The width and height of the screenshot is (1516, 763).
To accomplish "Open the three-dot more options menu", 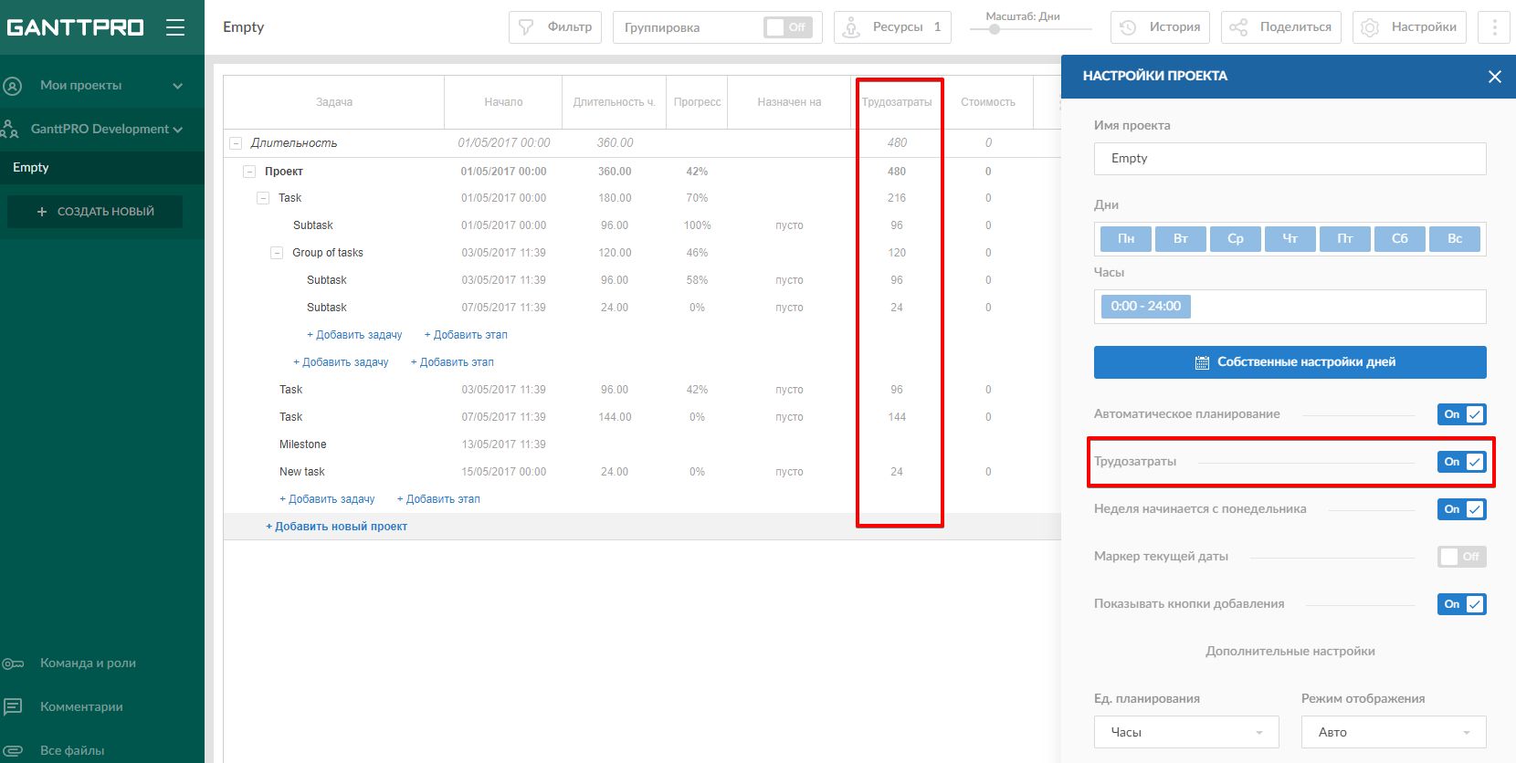I will point(1494,27).
